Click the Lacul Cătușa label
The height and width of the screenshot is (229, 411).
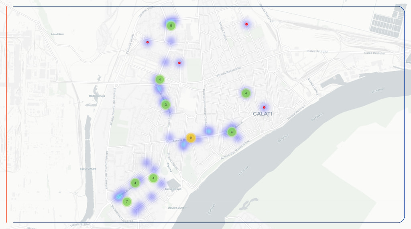tap(88, 169)
